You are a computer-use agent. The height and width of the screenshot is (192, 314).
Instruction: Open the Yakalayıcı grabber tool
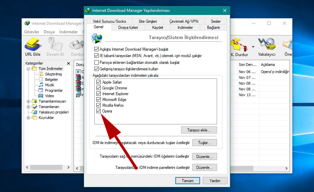click(267, 47)
